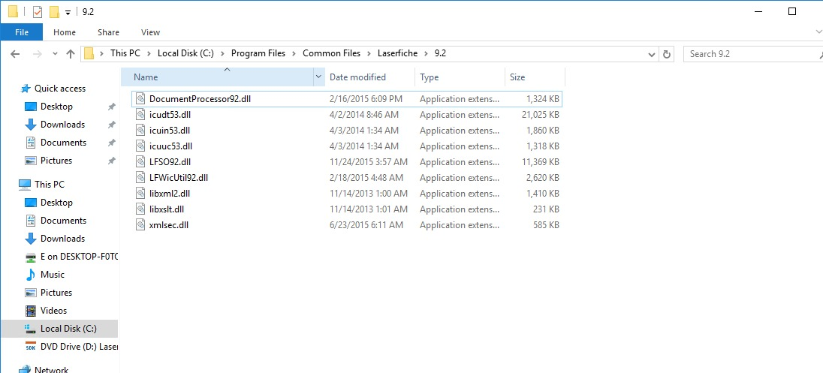The image size is (823, 373).
Task: Click the DocumentProcessor92.dll file icon
Action: tap(140, 98)
